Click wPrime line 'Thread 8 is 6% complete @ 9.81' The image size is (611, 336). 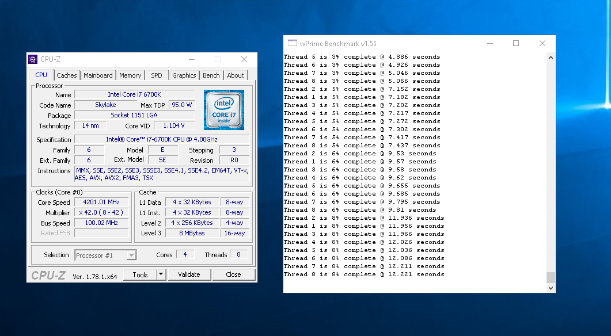360,210
